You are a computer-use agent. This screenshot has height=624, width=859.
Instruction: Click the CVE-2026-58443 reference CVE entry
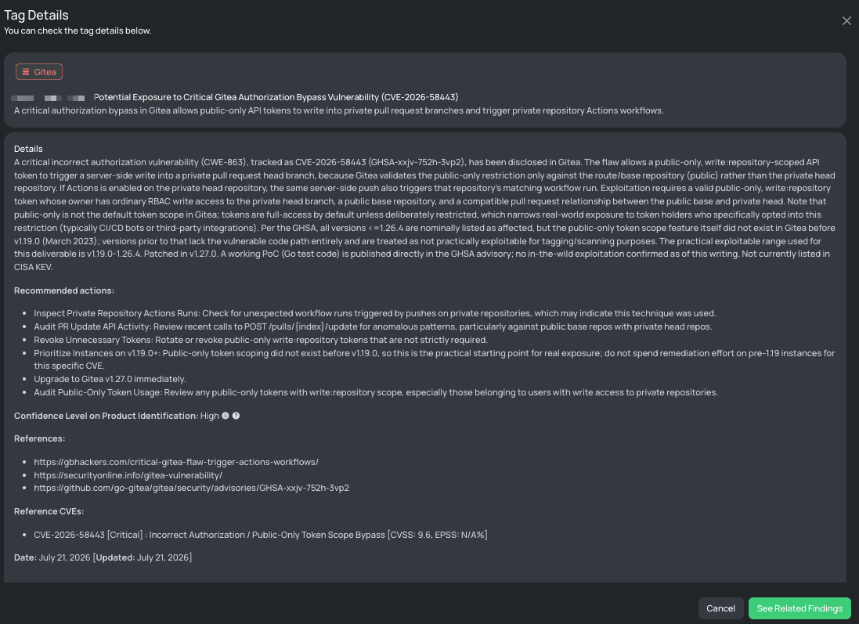(260, 535)
